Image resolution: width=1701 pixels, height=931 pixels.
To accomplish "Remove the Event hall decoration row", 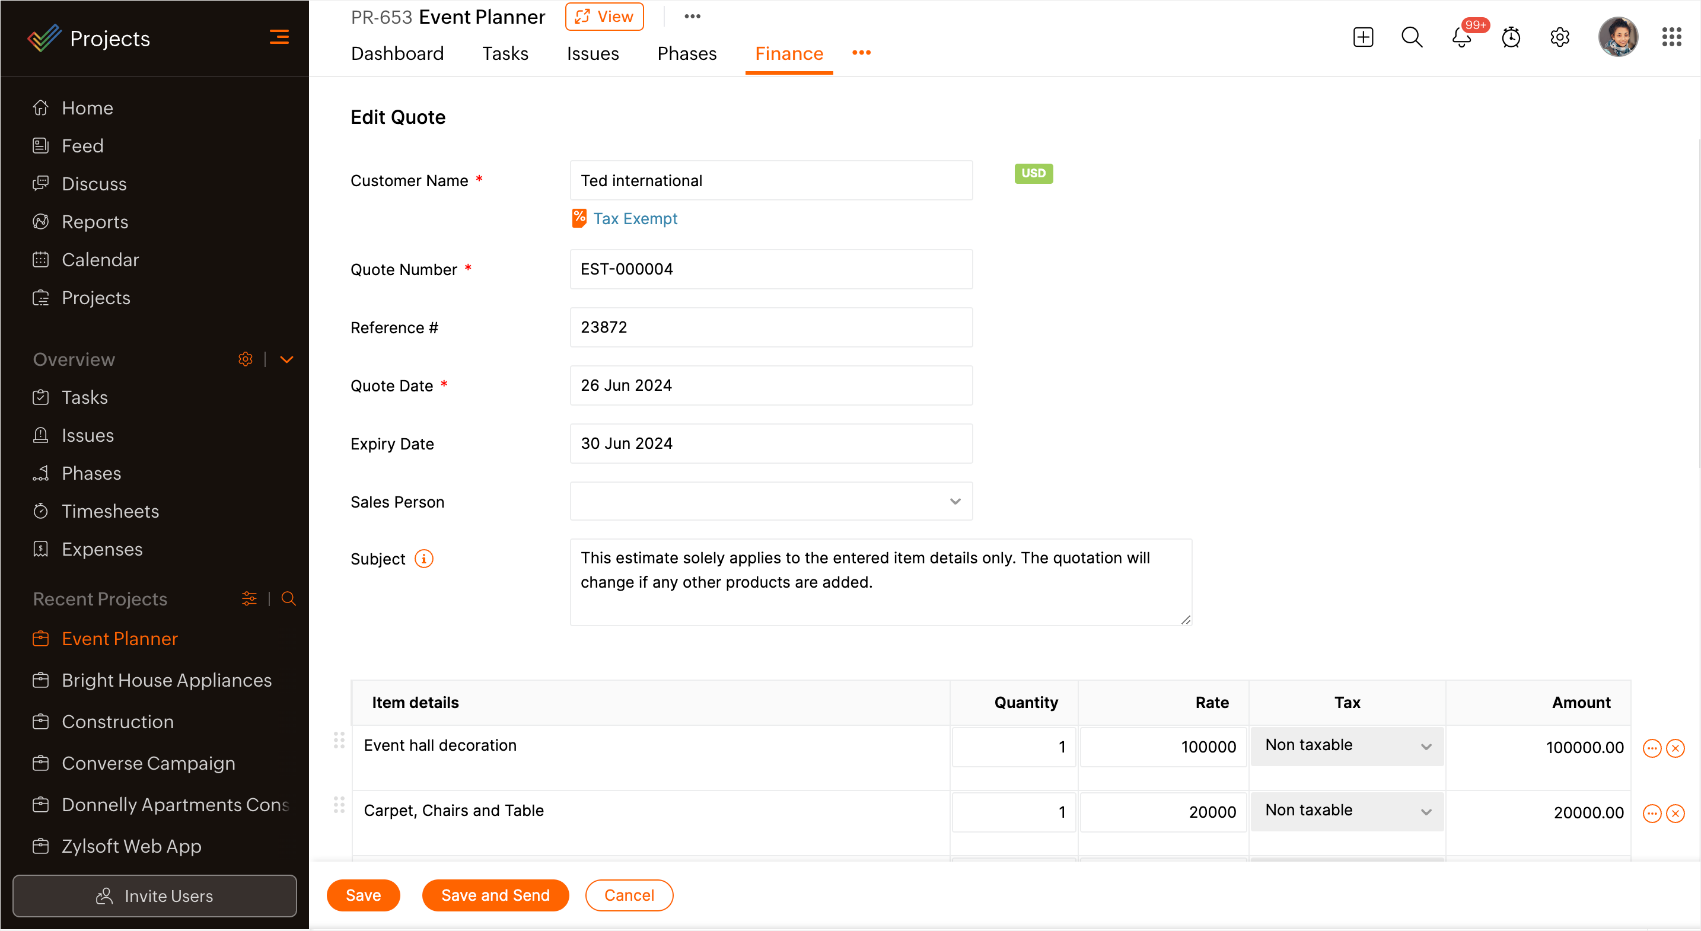I will pyautogui.click(x=1675, y=748).
